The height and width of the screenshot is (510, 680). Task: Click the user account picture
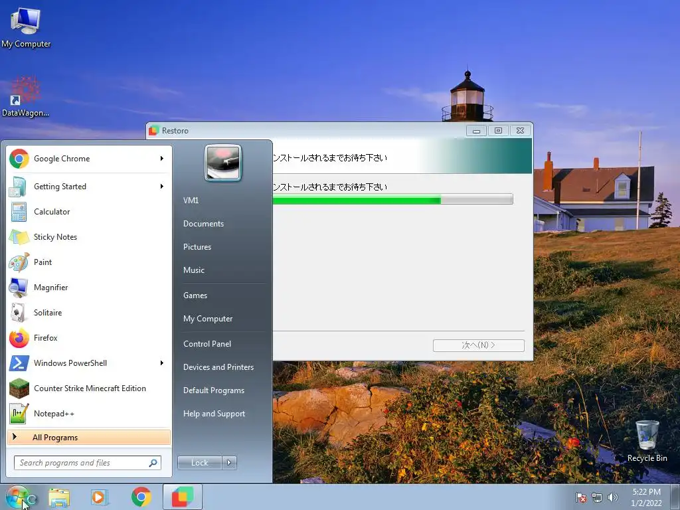(223, 163)
